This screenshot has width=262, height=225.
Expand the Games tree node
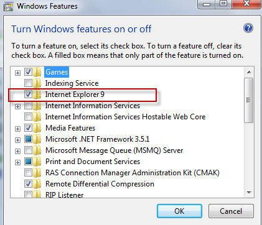pyautogui.click(x=18, y=73)
